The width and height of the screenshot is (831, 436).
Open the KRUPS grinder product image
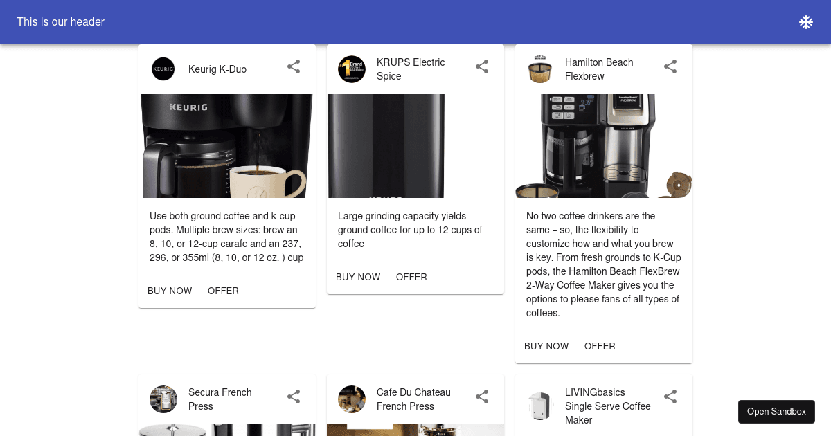click(x=415, y=146)
